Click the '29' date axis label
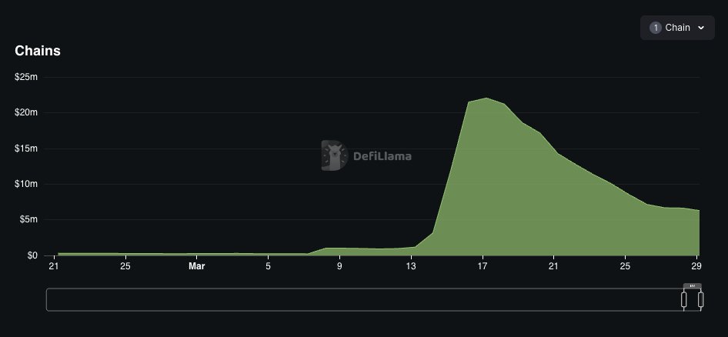Screen dimensions: 728x337 [x=697, y=266]
